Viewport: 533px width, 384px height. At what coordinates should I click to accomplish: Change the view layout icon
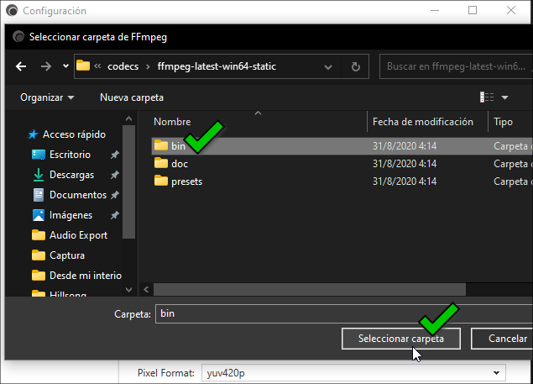pyautogui.click(x=487, y=97)
